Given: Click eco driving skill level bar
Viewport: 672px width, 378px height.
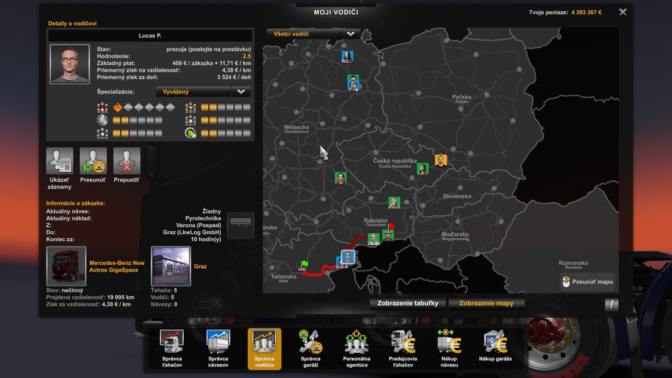Looking at the screenshot, I should point(226,133).
